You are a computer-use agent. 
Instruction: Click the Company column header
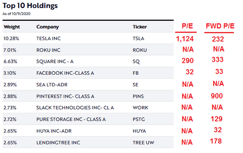click(x=47, y=27)
